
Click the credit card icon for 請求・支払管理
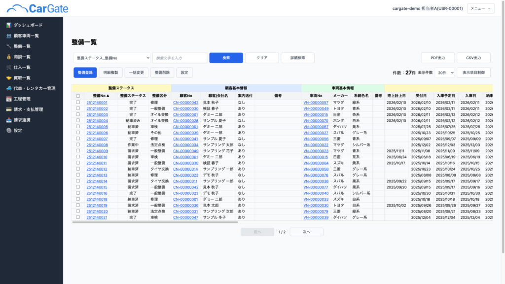tap(9, 109)
